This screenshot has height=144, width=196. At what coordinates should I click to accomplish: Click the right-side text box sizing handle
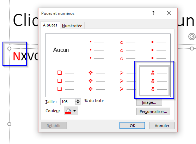click(x=192, y=49)
